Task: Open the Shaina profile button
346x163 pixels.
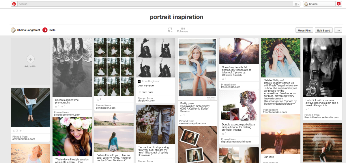Action: click(319, 4)
